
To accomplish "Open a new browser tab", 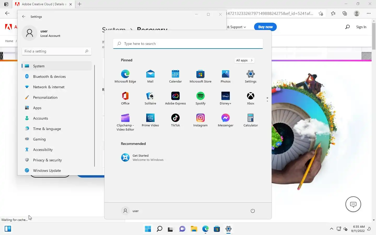I will click(x=80, y=4).
